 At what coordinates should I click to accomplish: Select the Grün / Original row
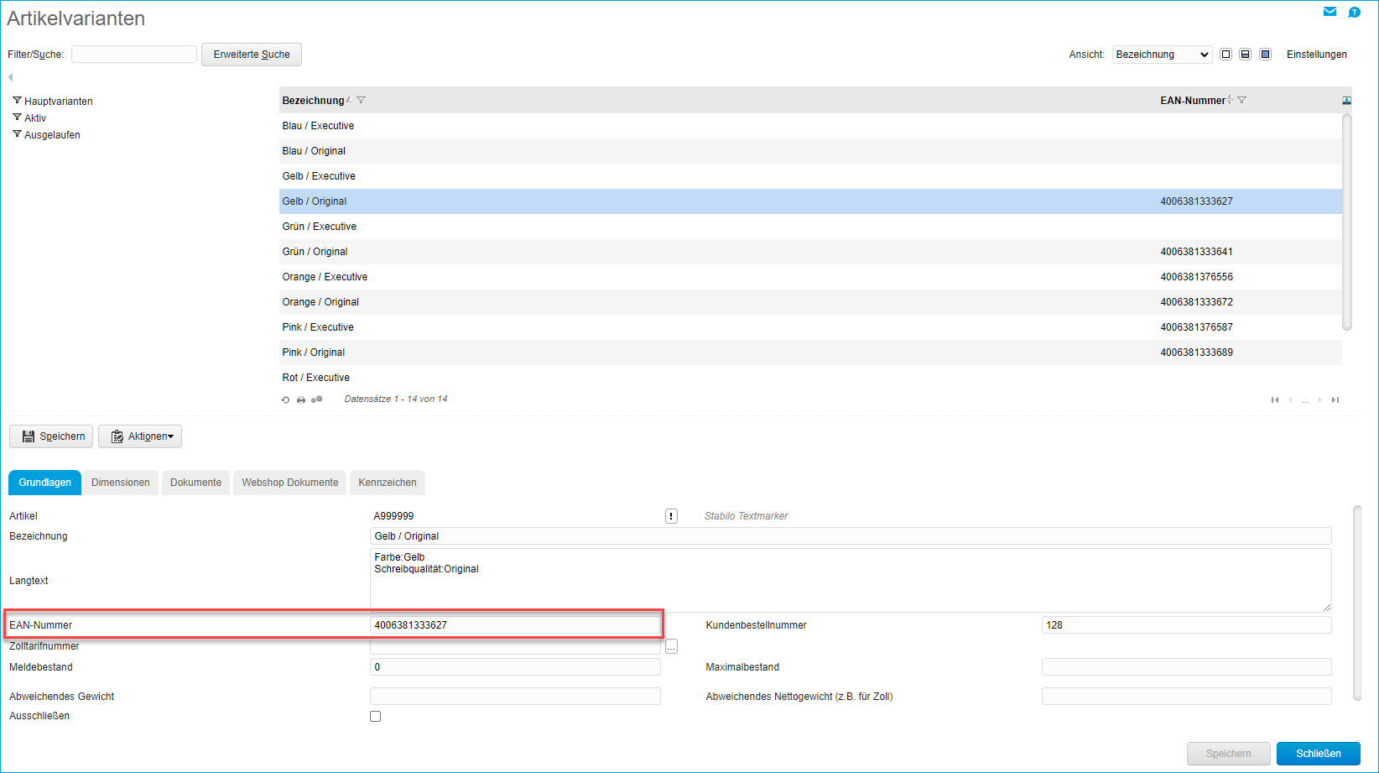pos(810,252)
